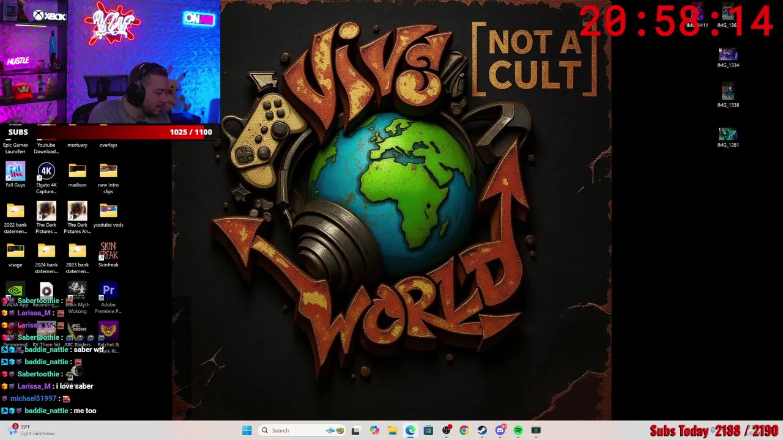Select the Ratchet & Clank shortcut
This screenshot has width=783, height=440.
pyautogui.click(x=108, y=338)
